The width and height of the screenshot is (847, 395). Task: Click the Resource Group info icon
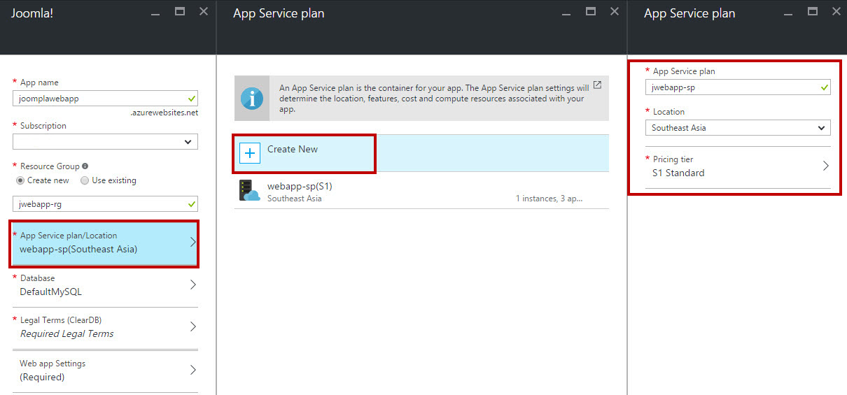pos(85,166)
